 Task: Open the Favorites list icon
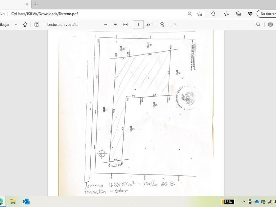pyautogui.click(x=226, y=14)
